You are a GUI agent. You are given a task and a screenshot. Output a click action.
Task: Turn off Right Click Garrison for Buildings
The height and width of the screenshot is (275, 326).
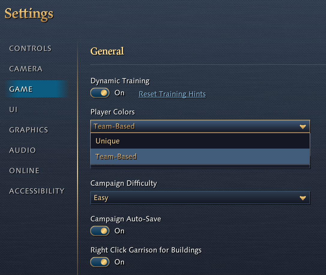click(x=100, y=262)
